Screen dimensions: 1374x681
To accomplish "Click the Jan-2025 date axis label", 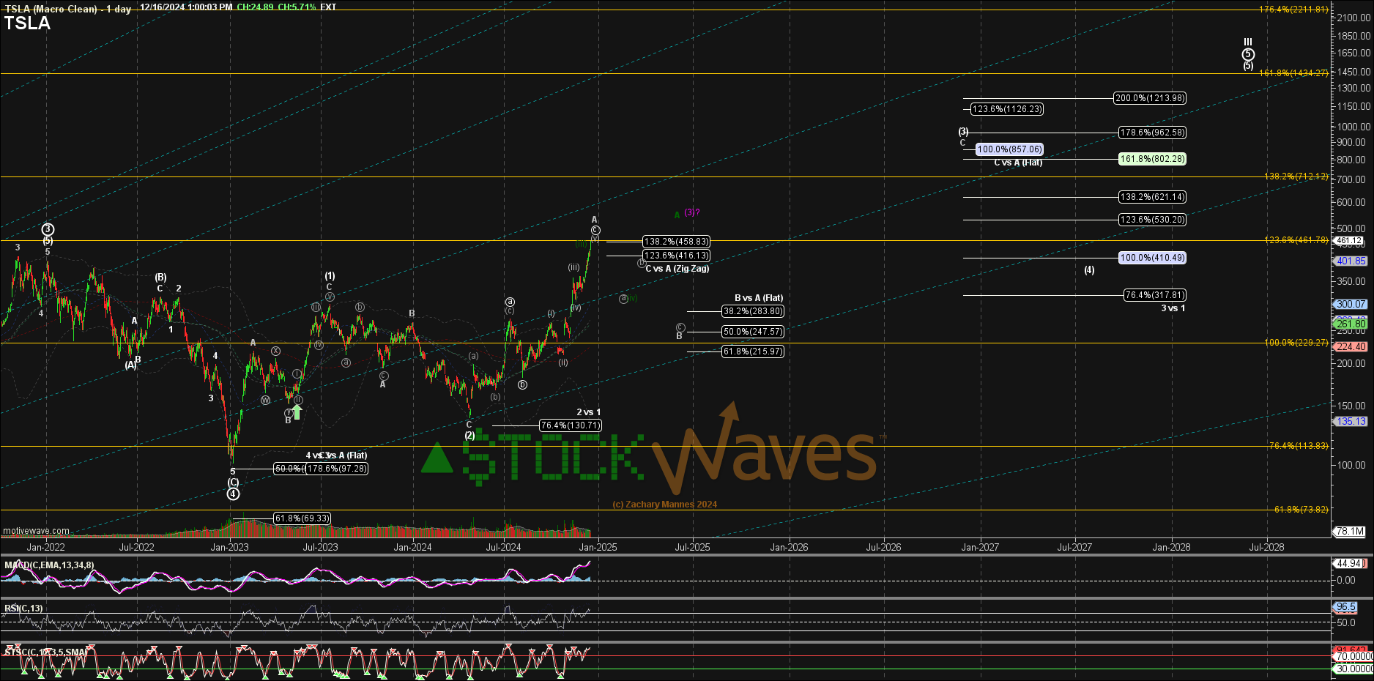I will click(x=598, y=547).
